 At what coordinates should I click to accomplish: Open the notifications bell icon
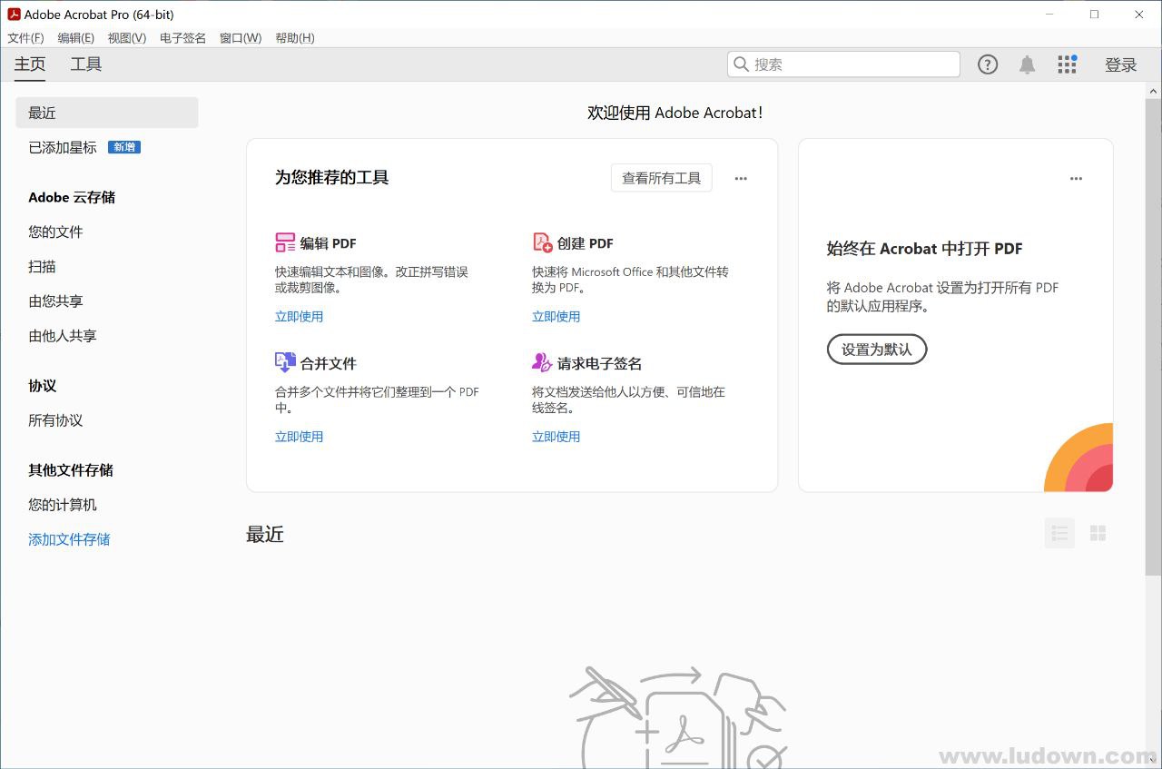click(x=1027, y=64)
